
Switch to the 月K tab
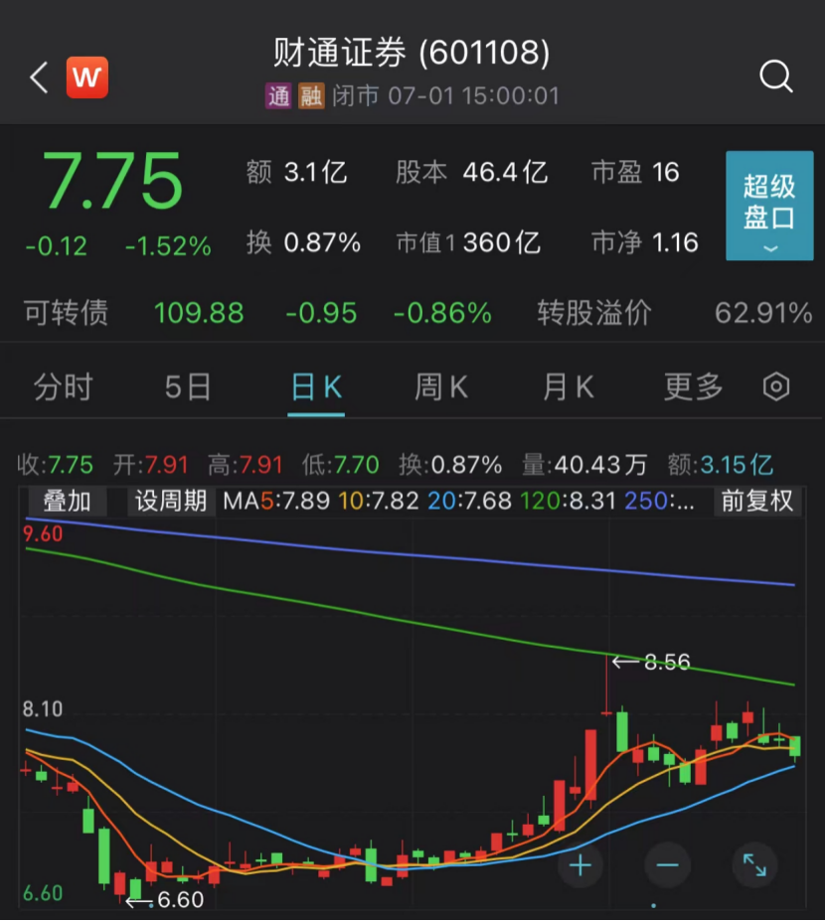pyautogui.click(x=568, y=387)
